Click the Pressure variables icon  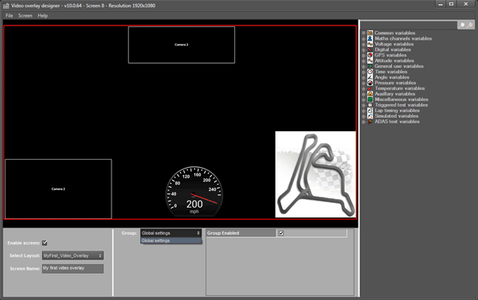370,83
